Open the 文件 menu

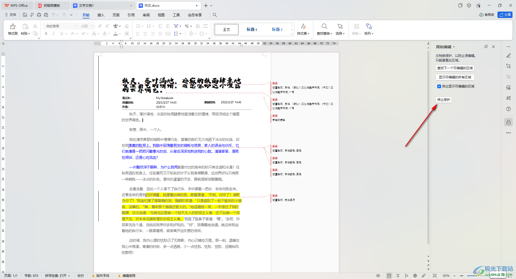click(x=11, y=15)
